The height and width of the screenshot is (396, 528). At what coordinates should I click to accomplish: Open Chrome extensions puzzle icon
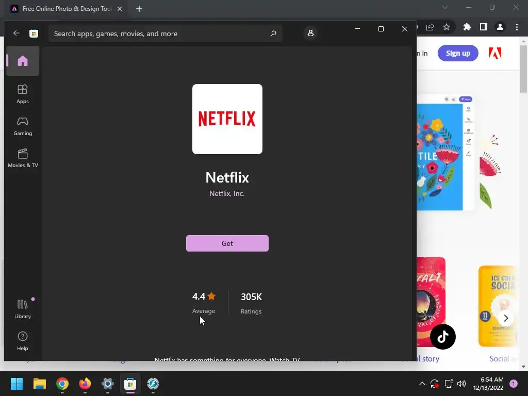(x=467, y=27)
